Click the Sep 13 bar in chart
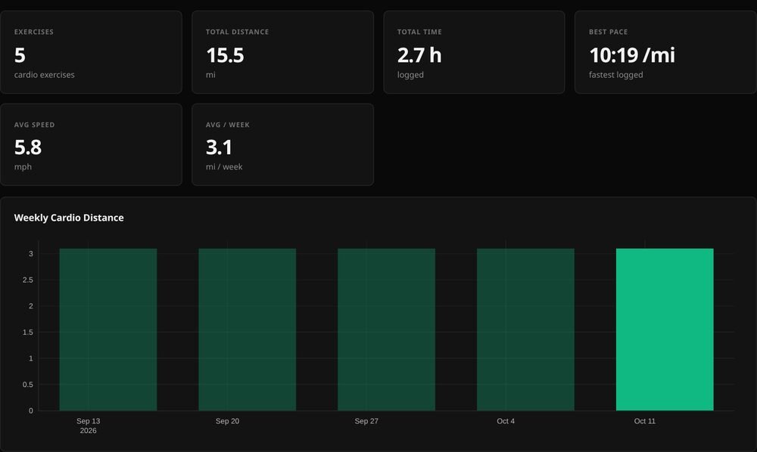This screenshot has height=452, width=757. tap(108, 330)
